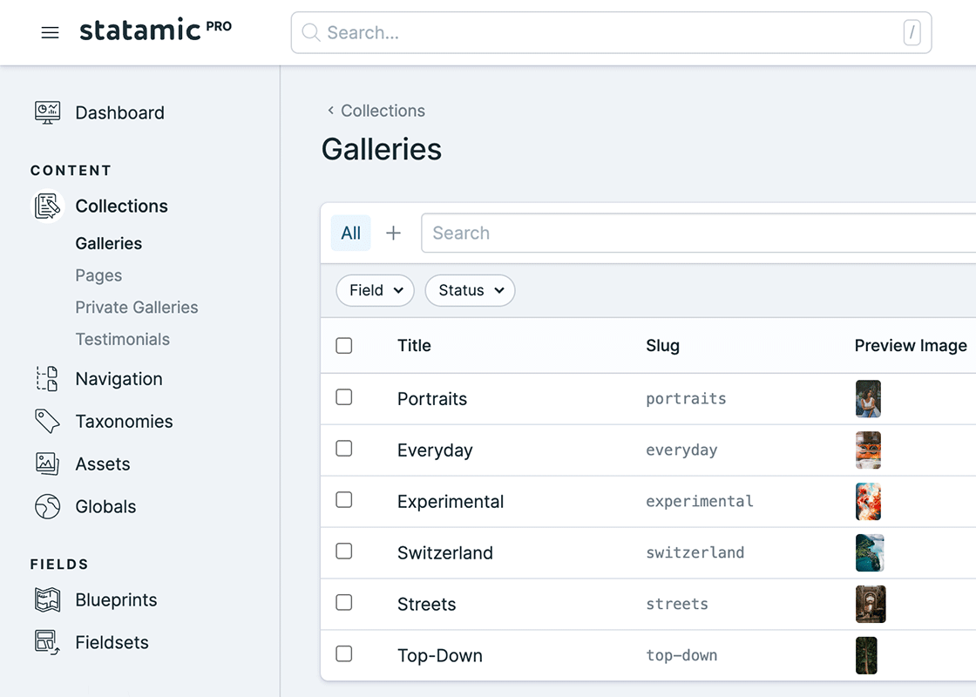976x697 pixels.
Task: Open the Galleries item in sidebar
Action: [x=108, y=243]
